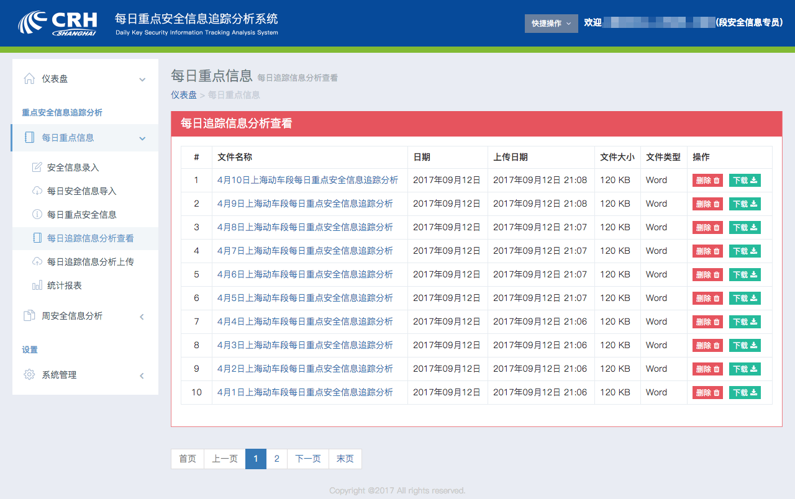Open the 4月8日上海动车段 file link

tap(305, 227)
